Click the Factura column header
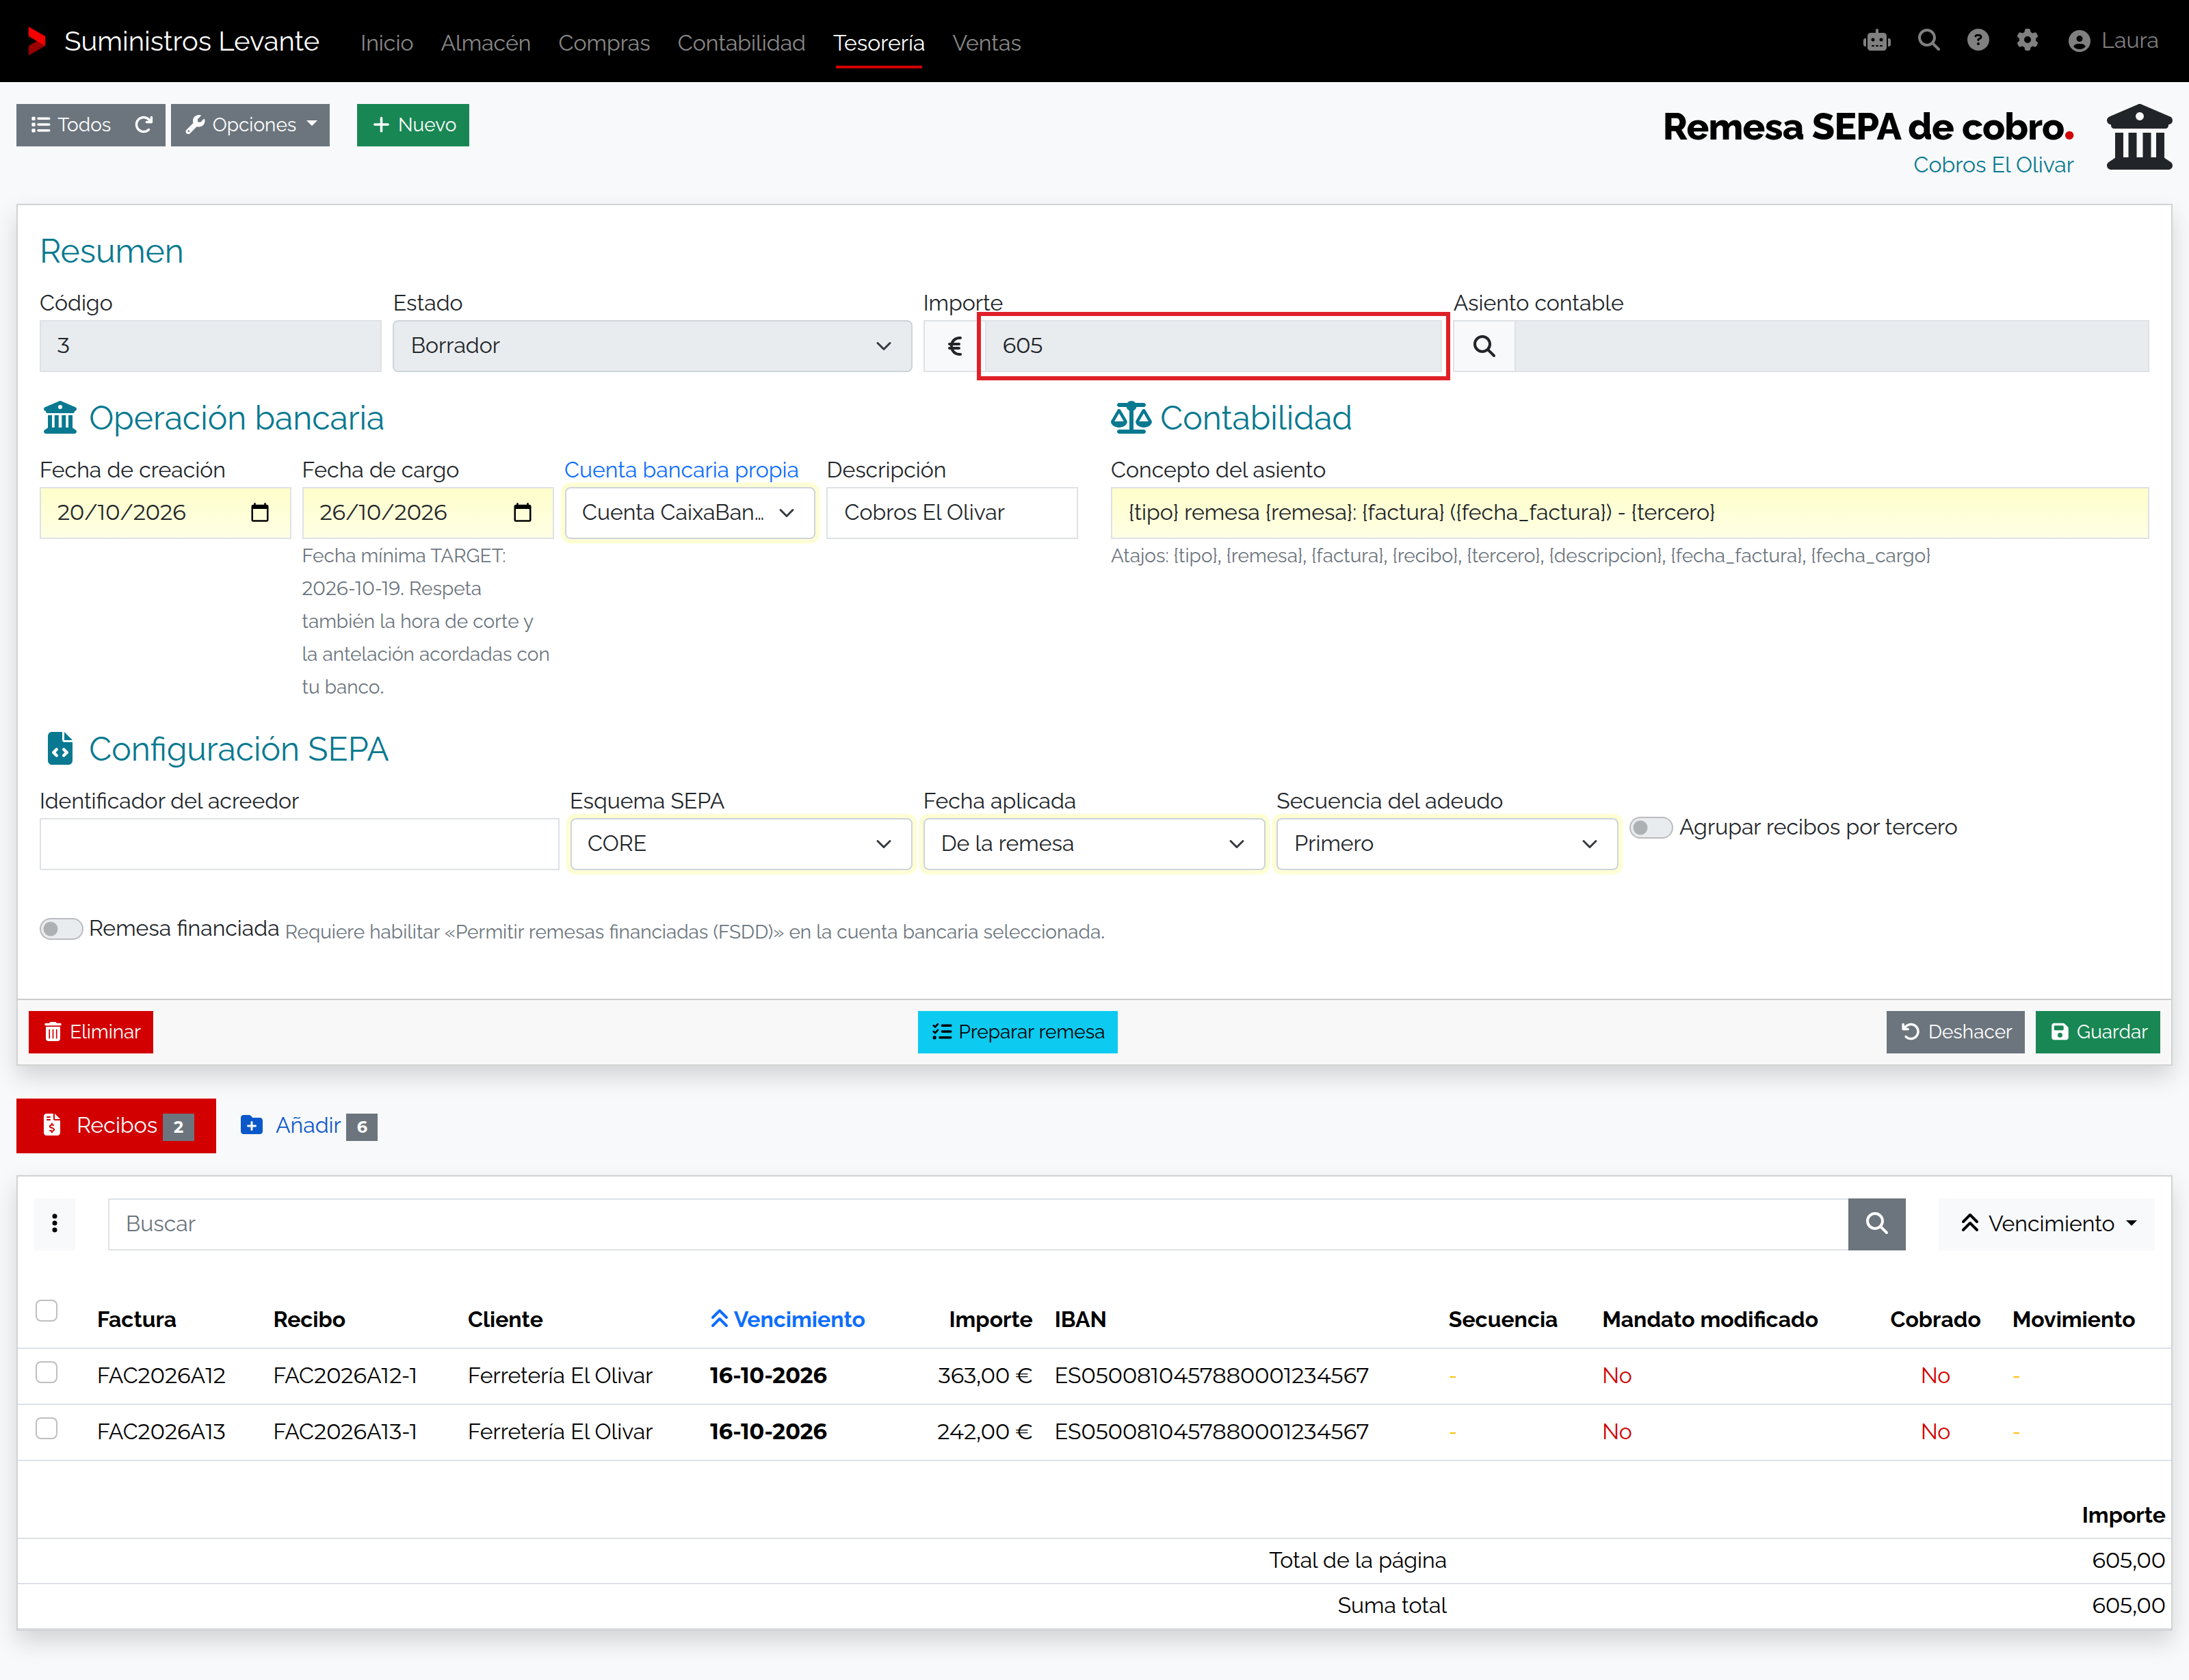The width and height of the screenshot is (2189, 1680). point(136,1320)
